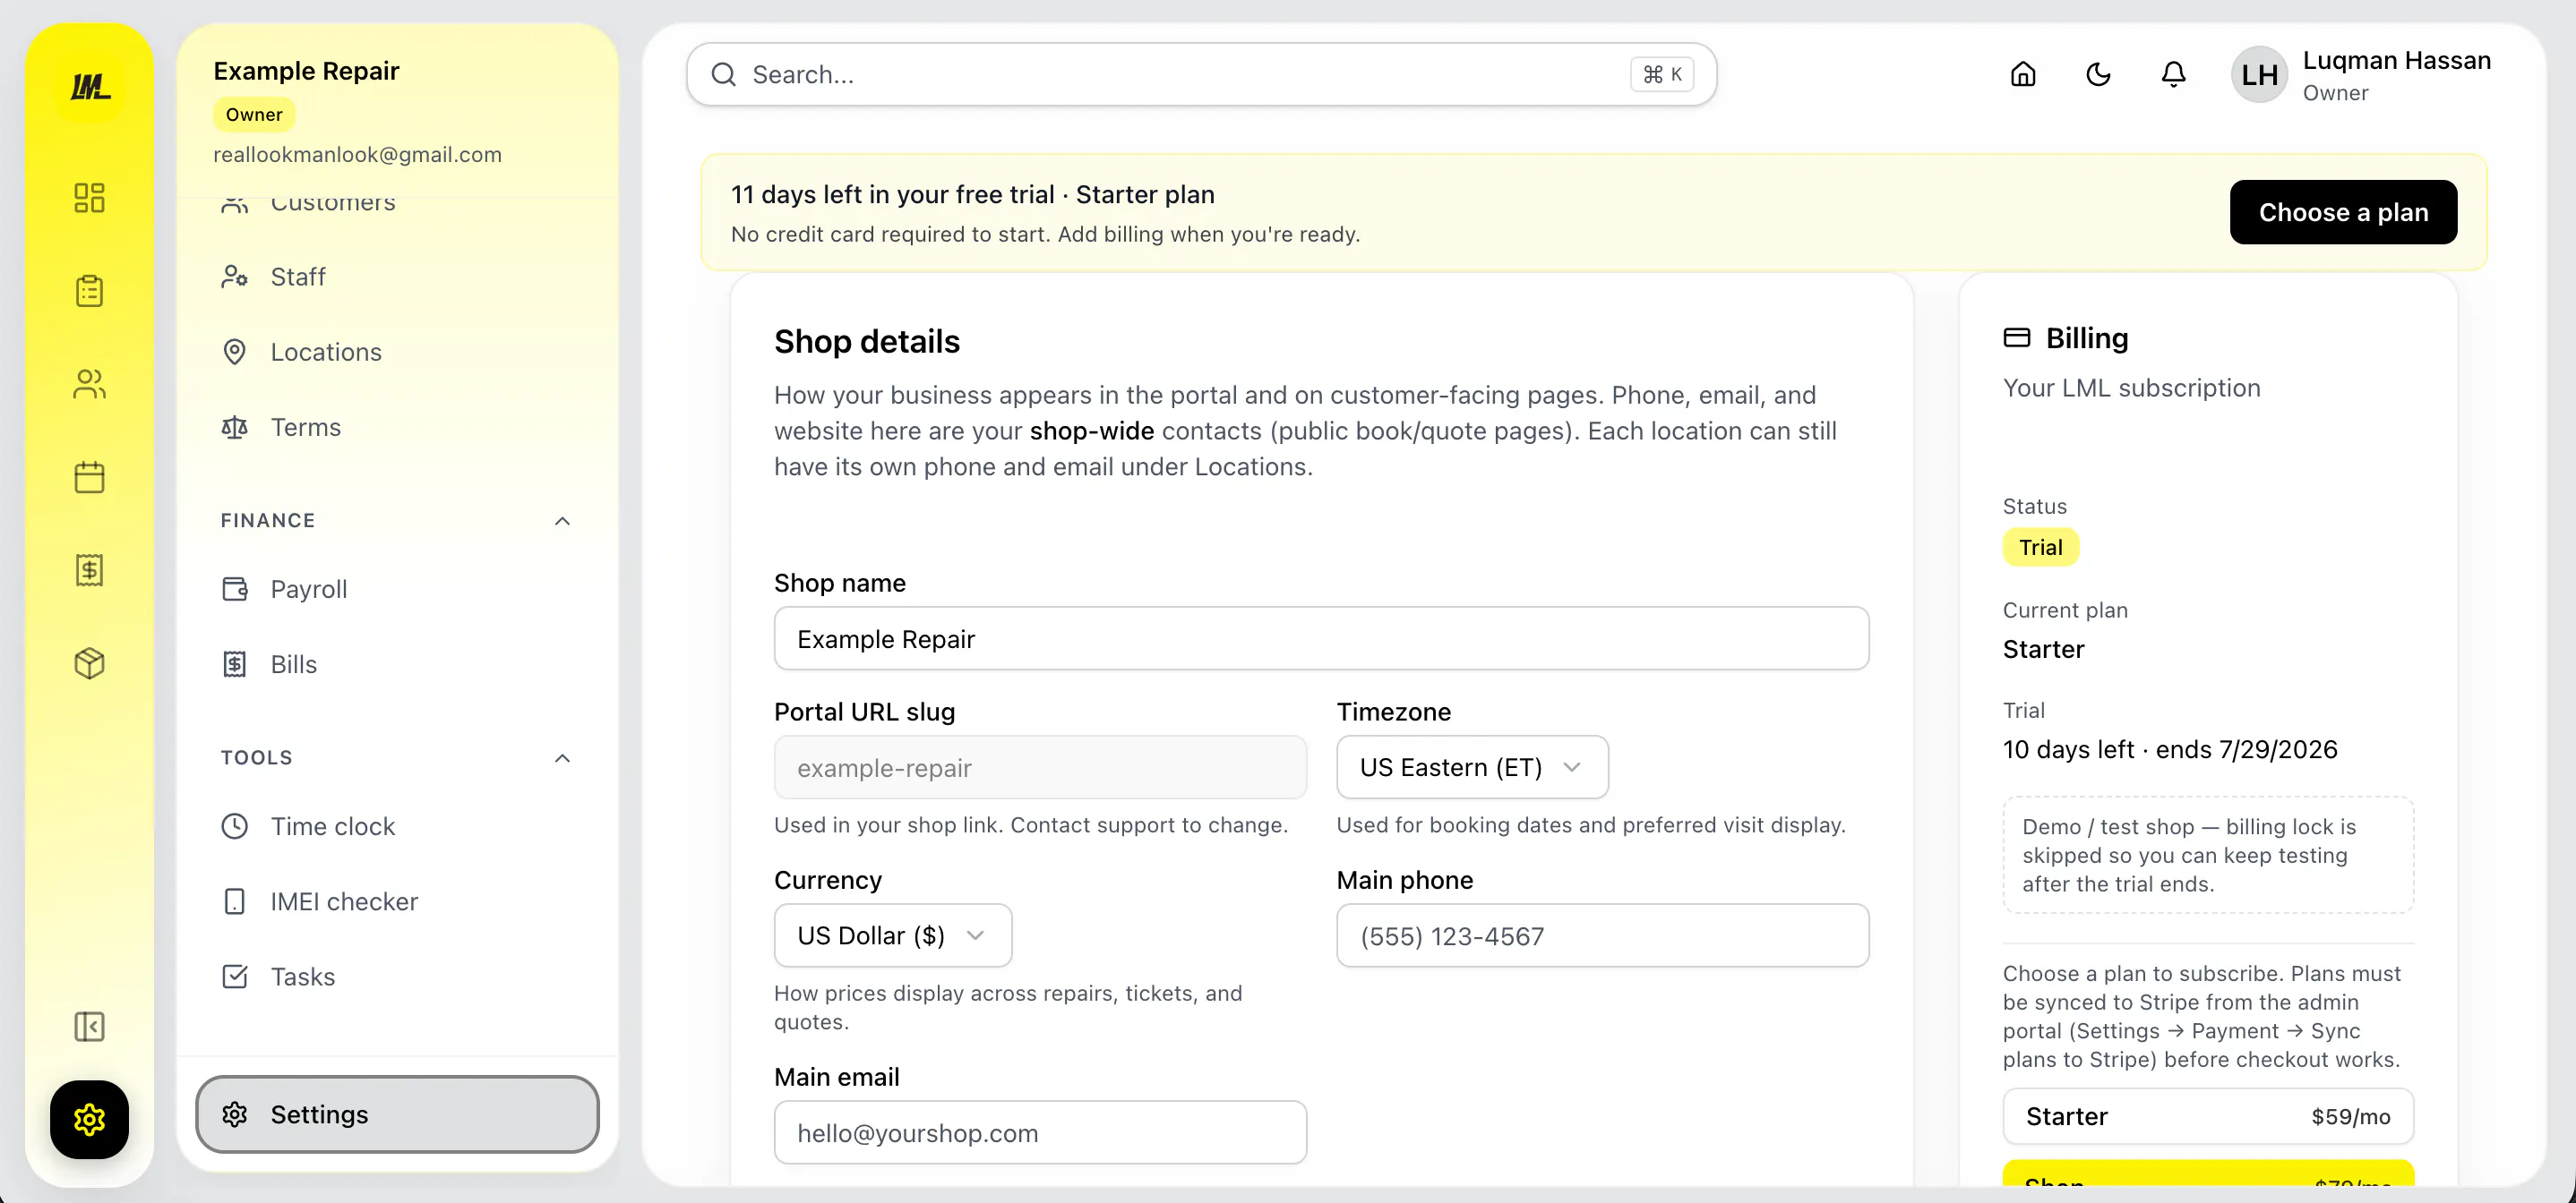Collapse the Finance section chevron
Viewport: 2576px width, 1203px height.
point(562,521)
